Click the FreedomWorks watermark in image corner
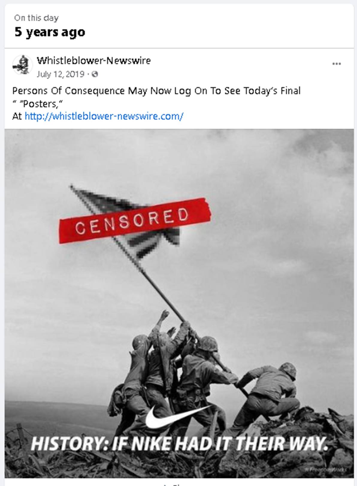 click(x=326, y=469)
